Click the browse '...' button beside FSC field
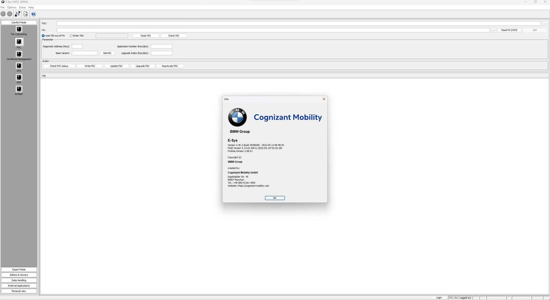Image resolution: width=550 pixels, height=300 pixels. coord(544,24)
